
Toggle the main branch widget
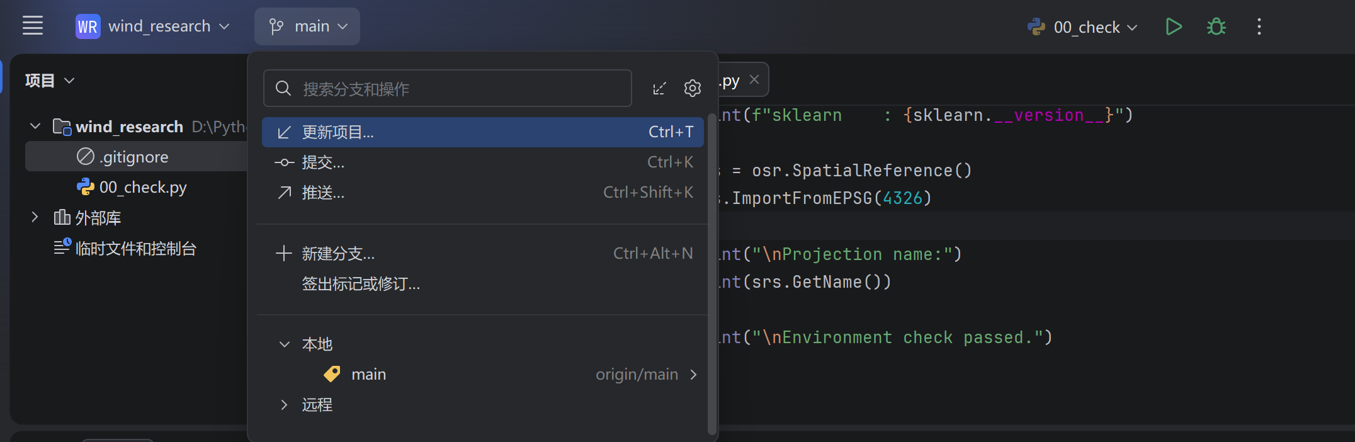pos(307,26)
